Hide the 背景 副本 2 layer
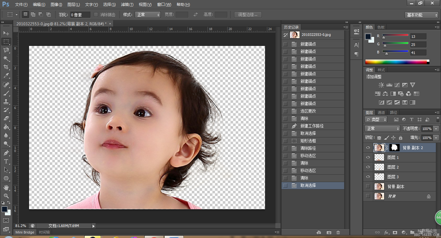The width and height of the screenshot is (441, 238). pyautogui.click(x=368, y=148)
